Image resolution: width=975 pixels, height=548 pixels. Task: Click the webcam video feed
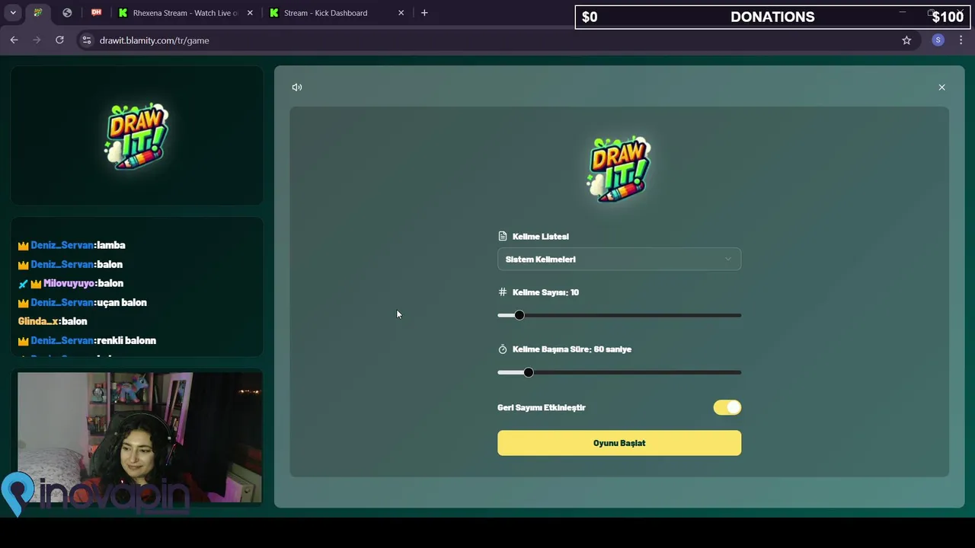139,438
